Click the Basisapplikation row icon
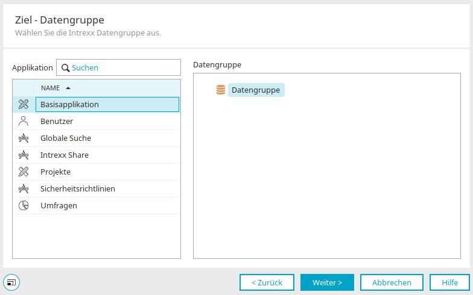The image size is (473, 295). click(24, 105)
